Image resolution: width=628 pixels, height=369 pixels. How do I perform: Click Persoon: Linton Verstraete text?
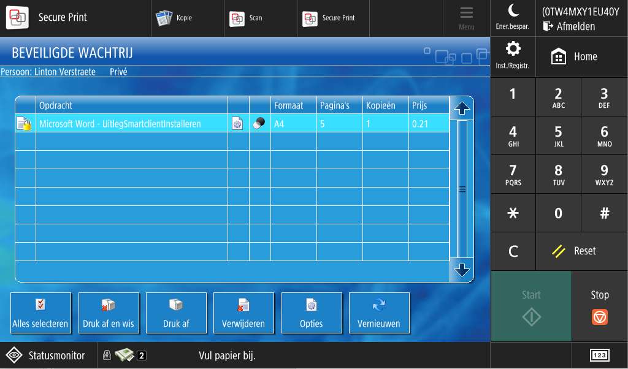[48, 72]
